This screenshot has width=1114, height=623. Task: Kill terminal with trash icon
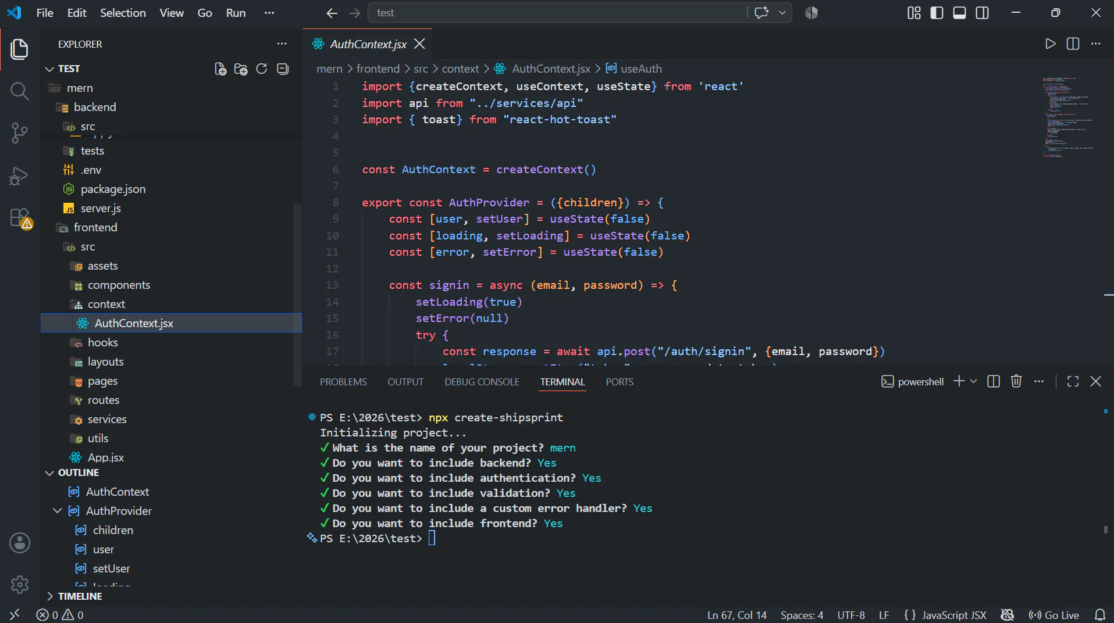pos(1016,381)
